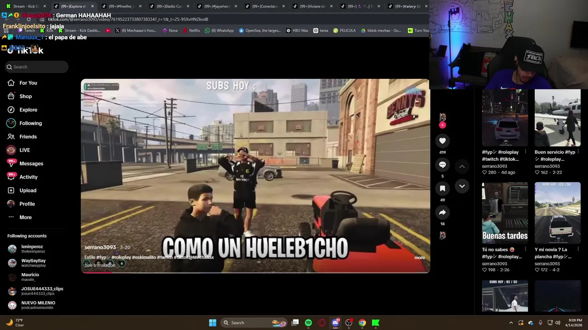Share the video with arrow icon
The height and width of the screenshot is (330, 588).
click(442, 212)
